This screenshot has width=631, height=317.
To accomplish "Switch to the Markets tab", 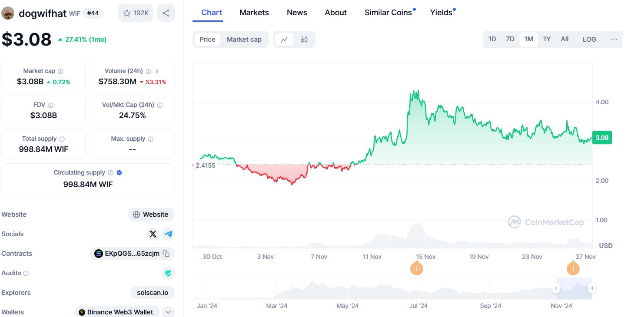I will [254, 13].
